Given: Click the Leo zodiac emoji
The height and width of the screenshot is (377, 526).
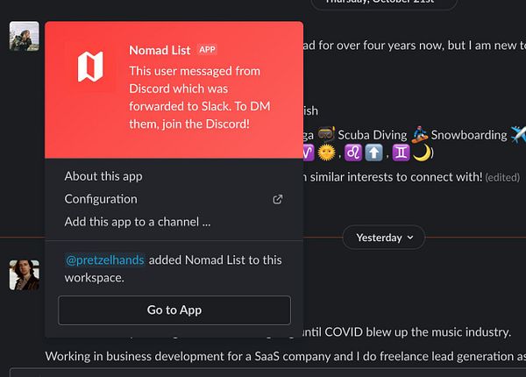Looking at the screenshot, I should (x=353, y=153).
